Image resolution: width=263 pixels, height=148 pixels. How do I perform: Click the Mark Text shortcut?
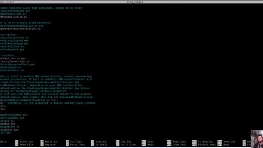177,141
